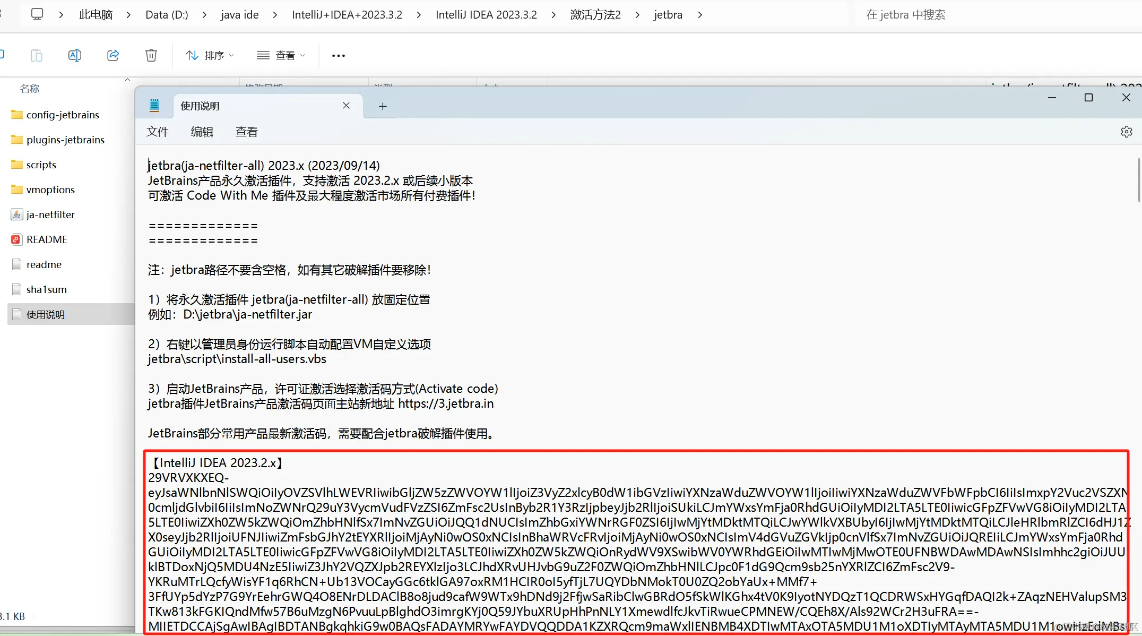Click the IntelliJ IDEA 2023.3.2 breadcrumb

[486, 15]
